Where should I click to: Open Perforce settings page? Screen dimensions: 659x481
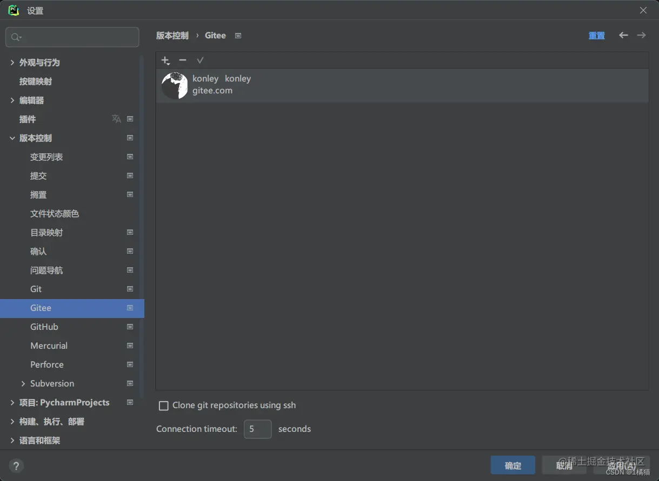(x=47, y=365)
